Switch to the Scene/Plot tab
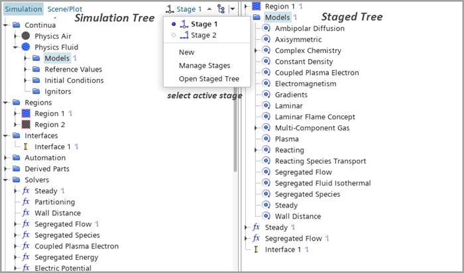This screenshot has height=273, width=464. (x=65, y=9)
